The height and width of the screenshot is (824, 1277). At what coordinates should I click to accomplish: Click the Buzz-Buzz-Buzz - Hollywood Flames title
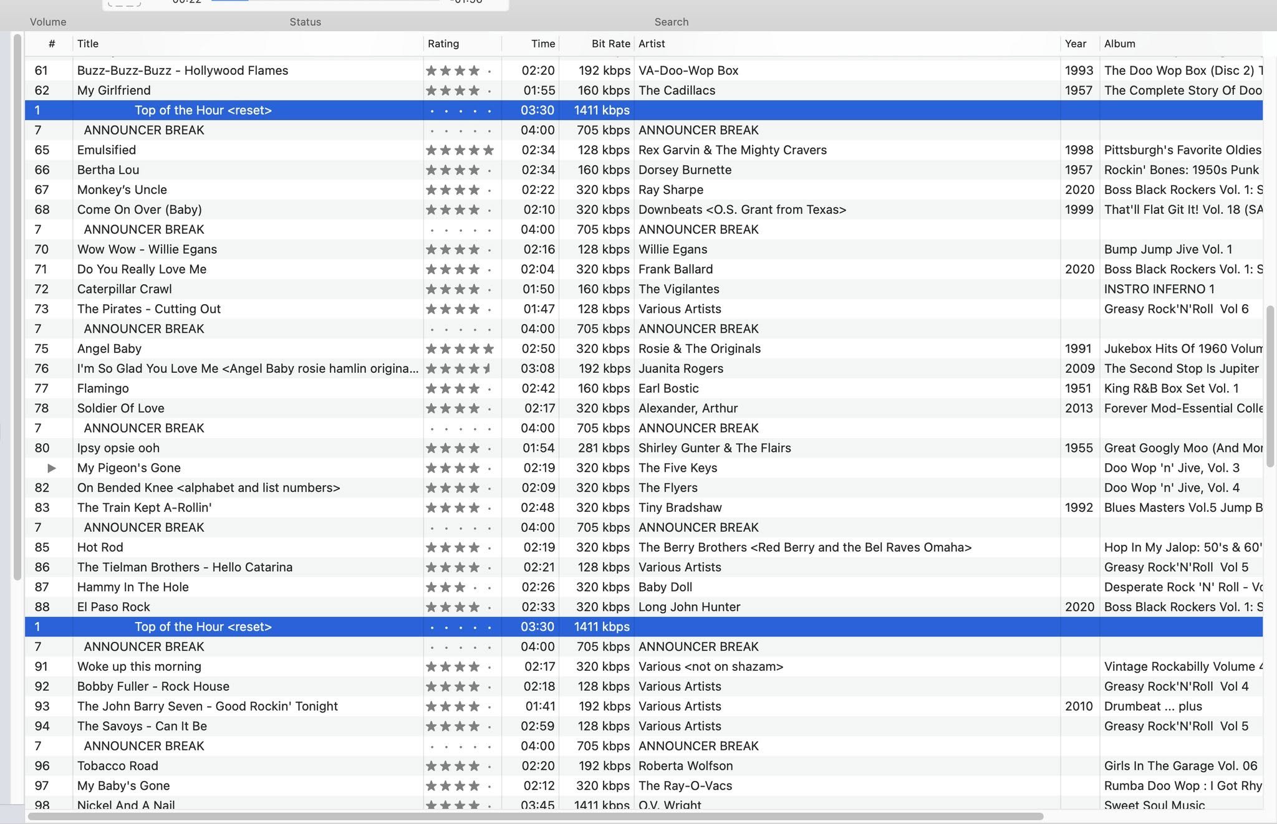pos(183,70)
